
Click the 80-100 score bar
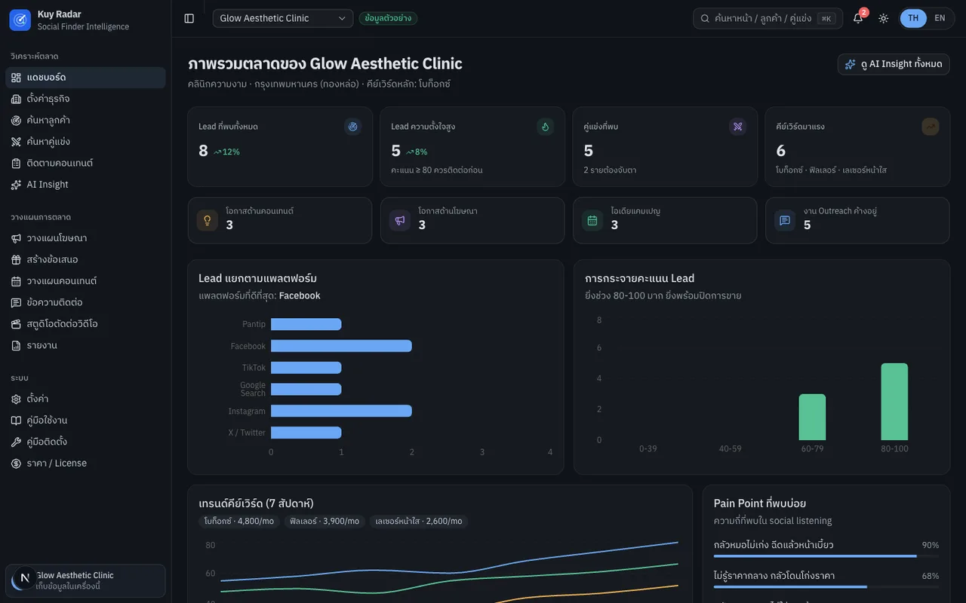894,402
